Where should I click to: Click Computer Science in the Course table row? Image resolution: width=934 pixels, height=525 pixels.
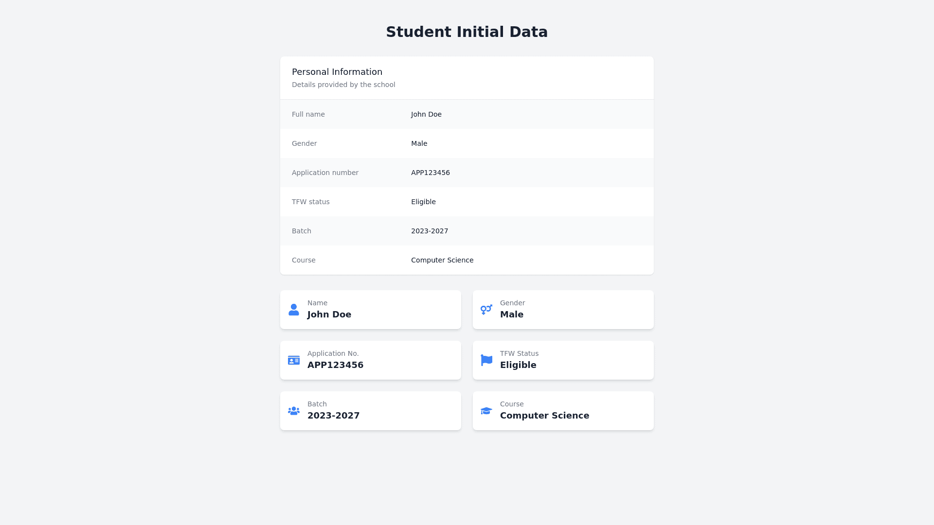[442, 260]
